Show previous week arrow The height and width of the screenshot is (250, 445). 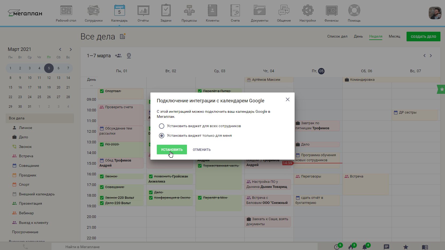coord(424,55)
